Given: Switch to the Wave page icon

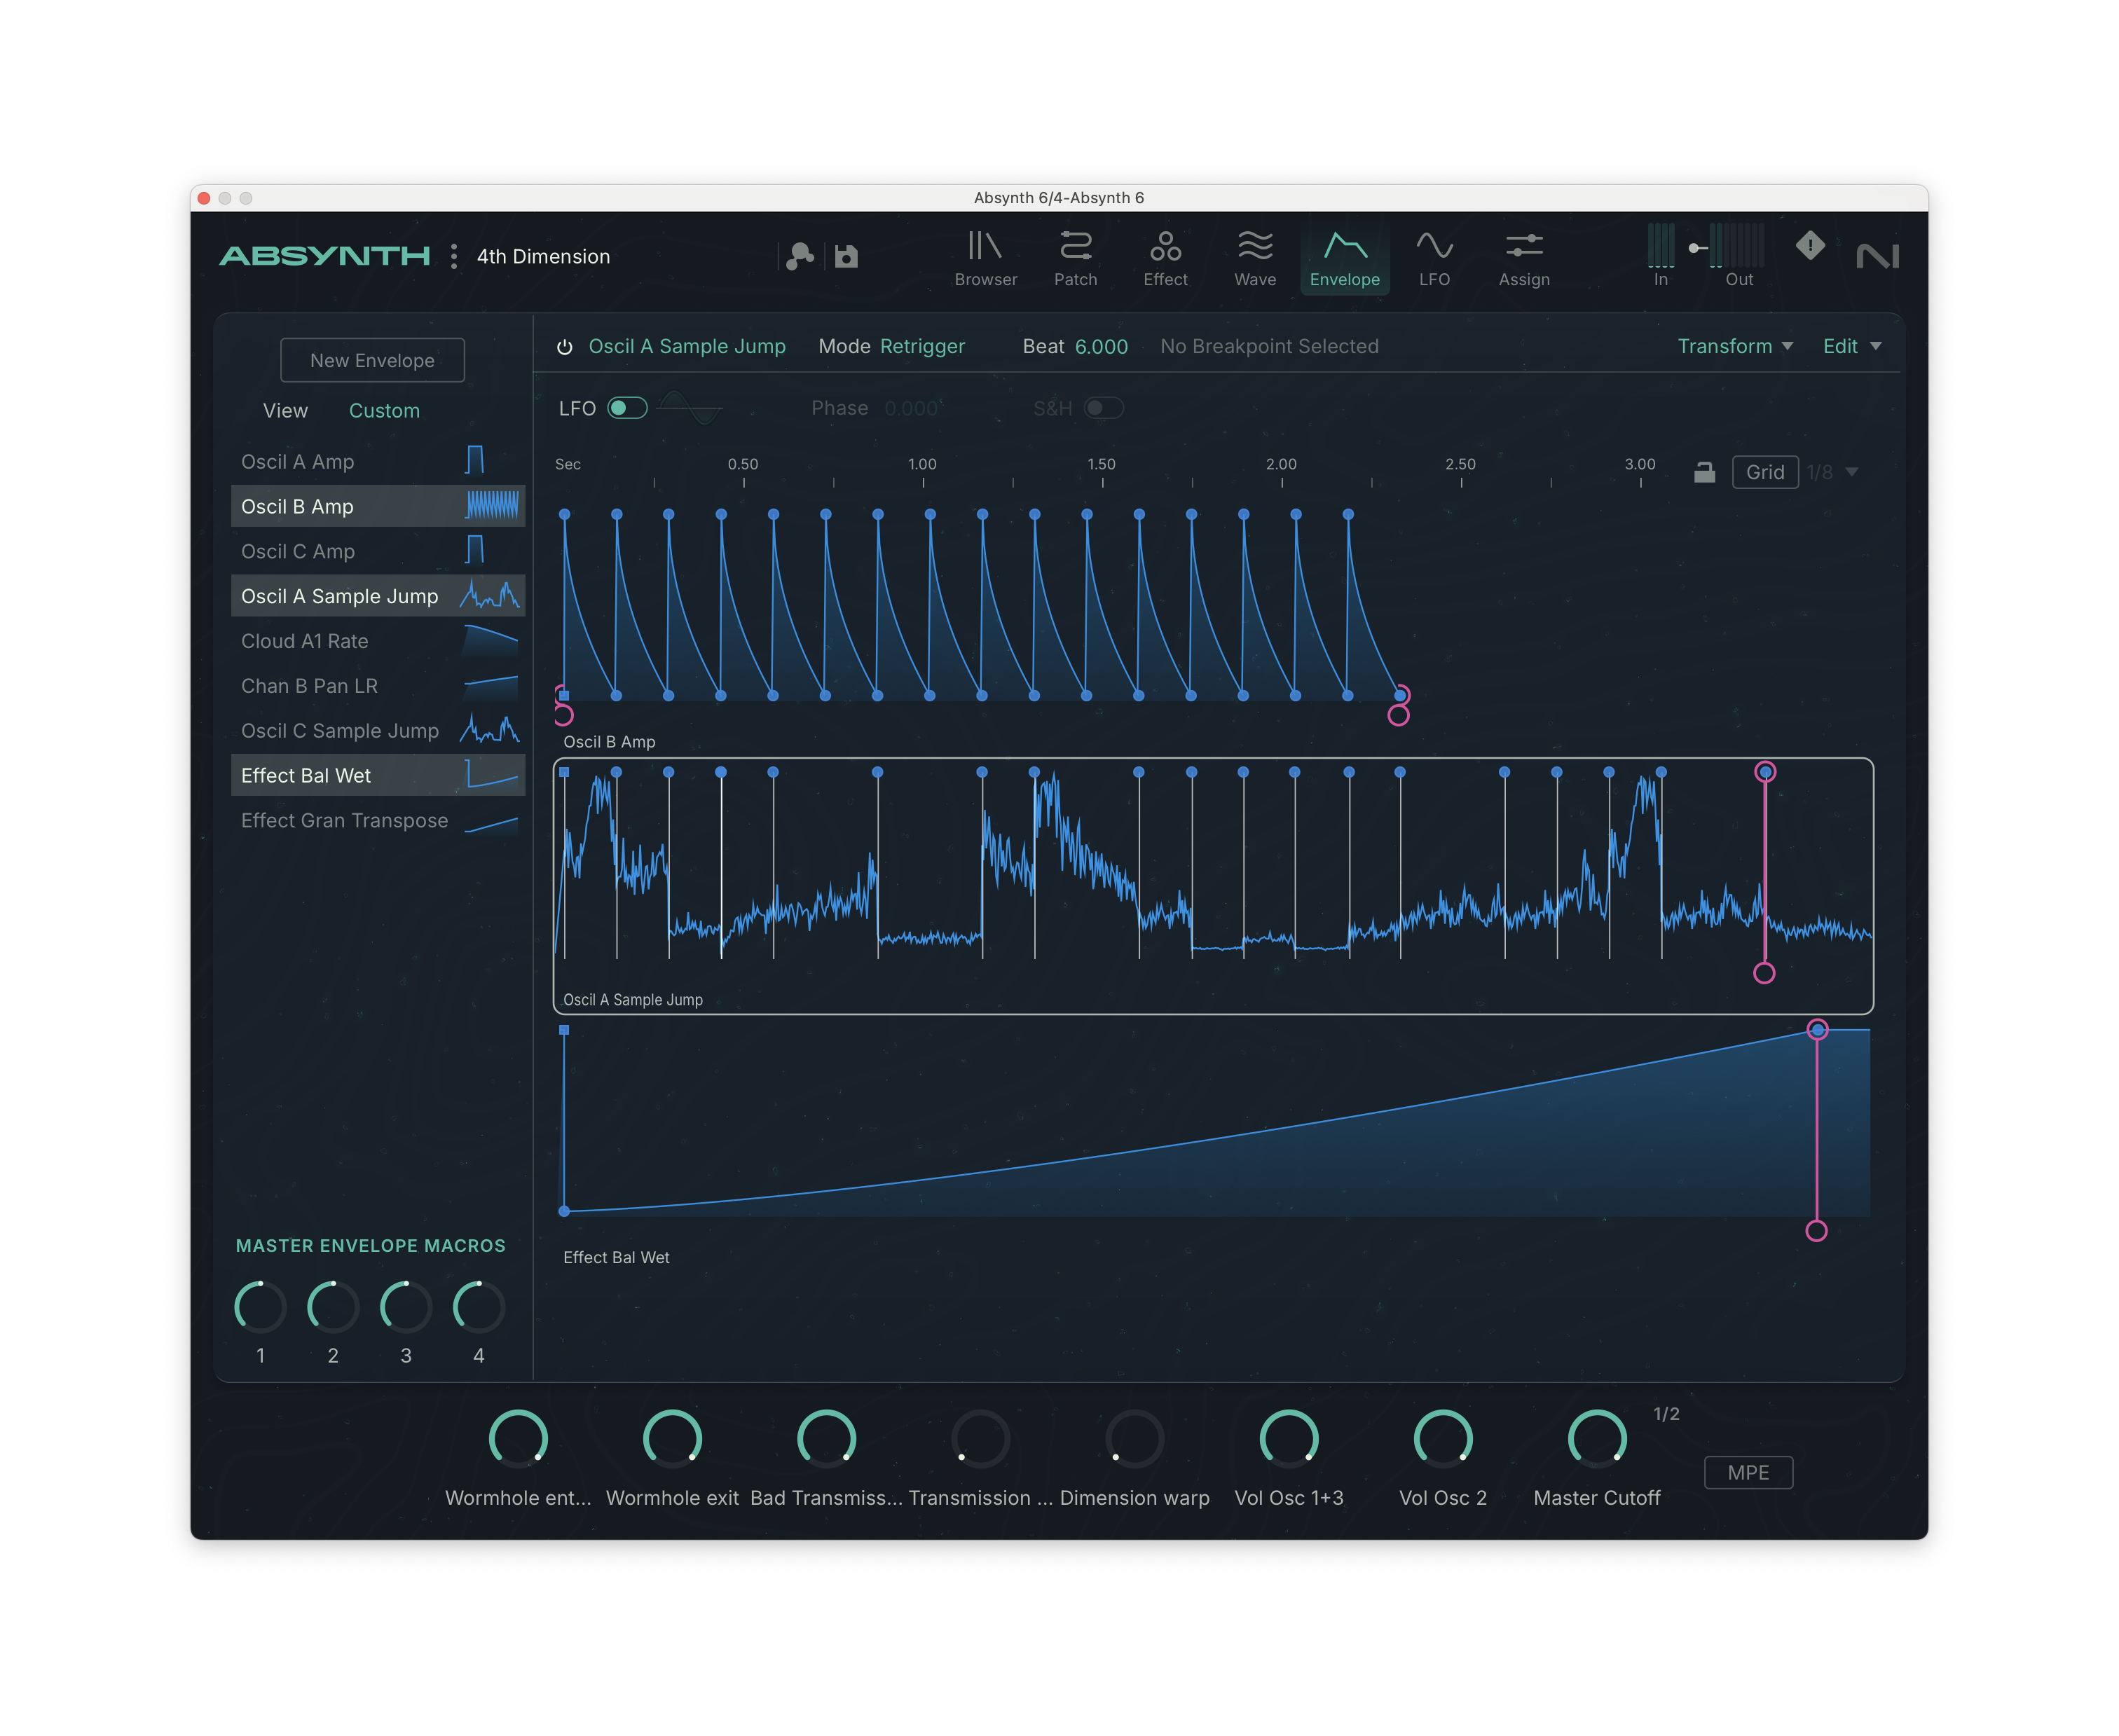Looking at the screenshot, I should click(1255, 258).
